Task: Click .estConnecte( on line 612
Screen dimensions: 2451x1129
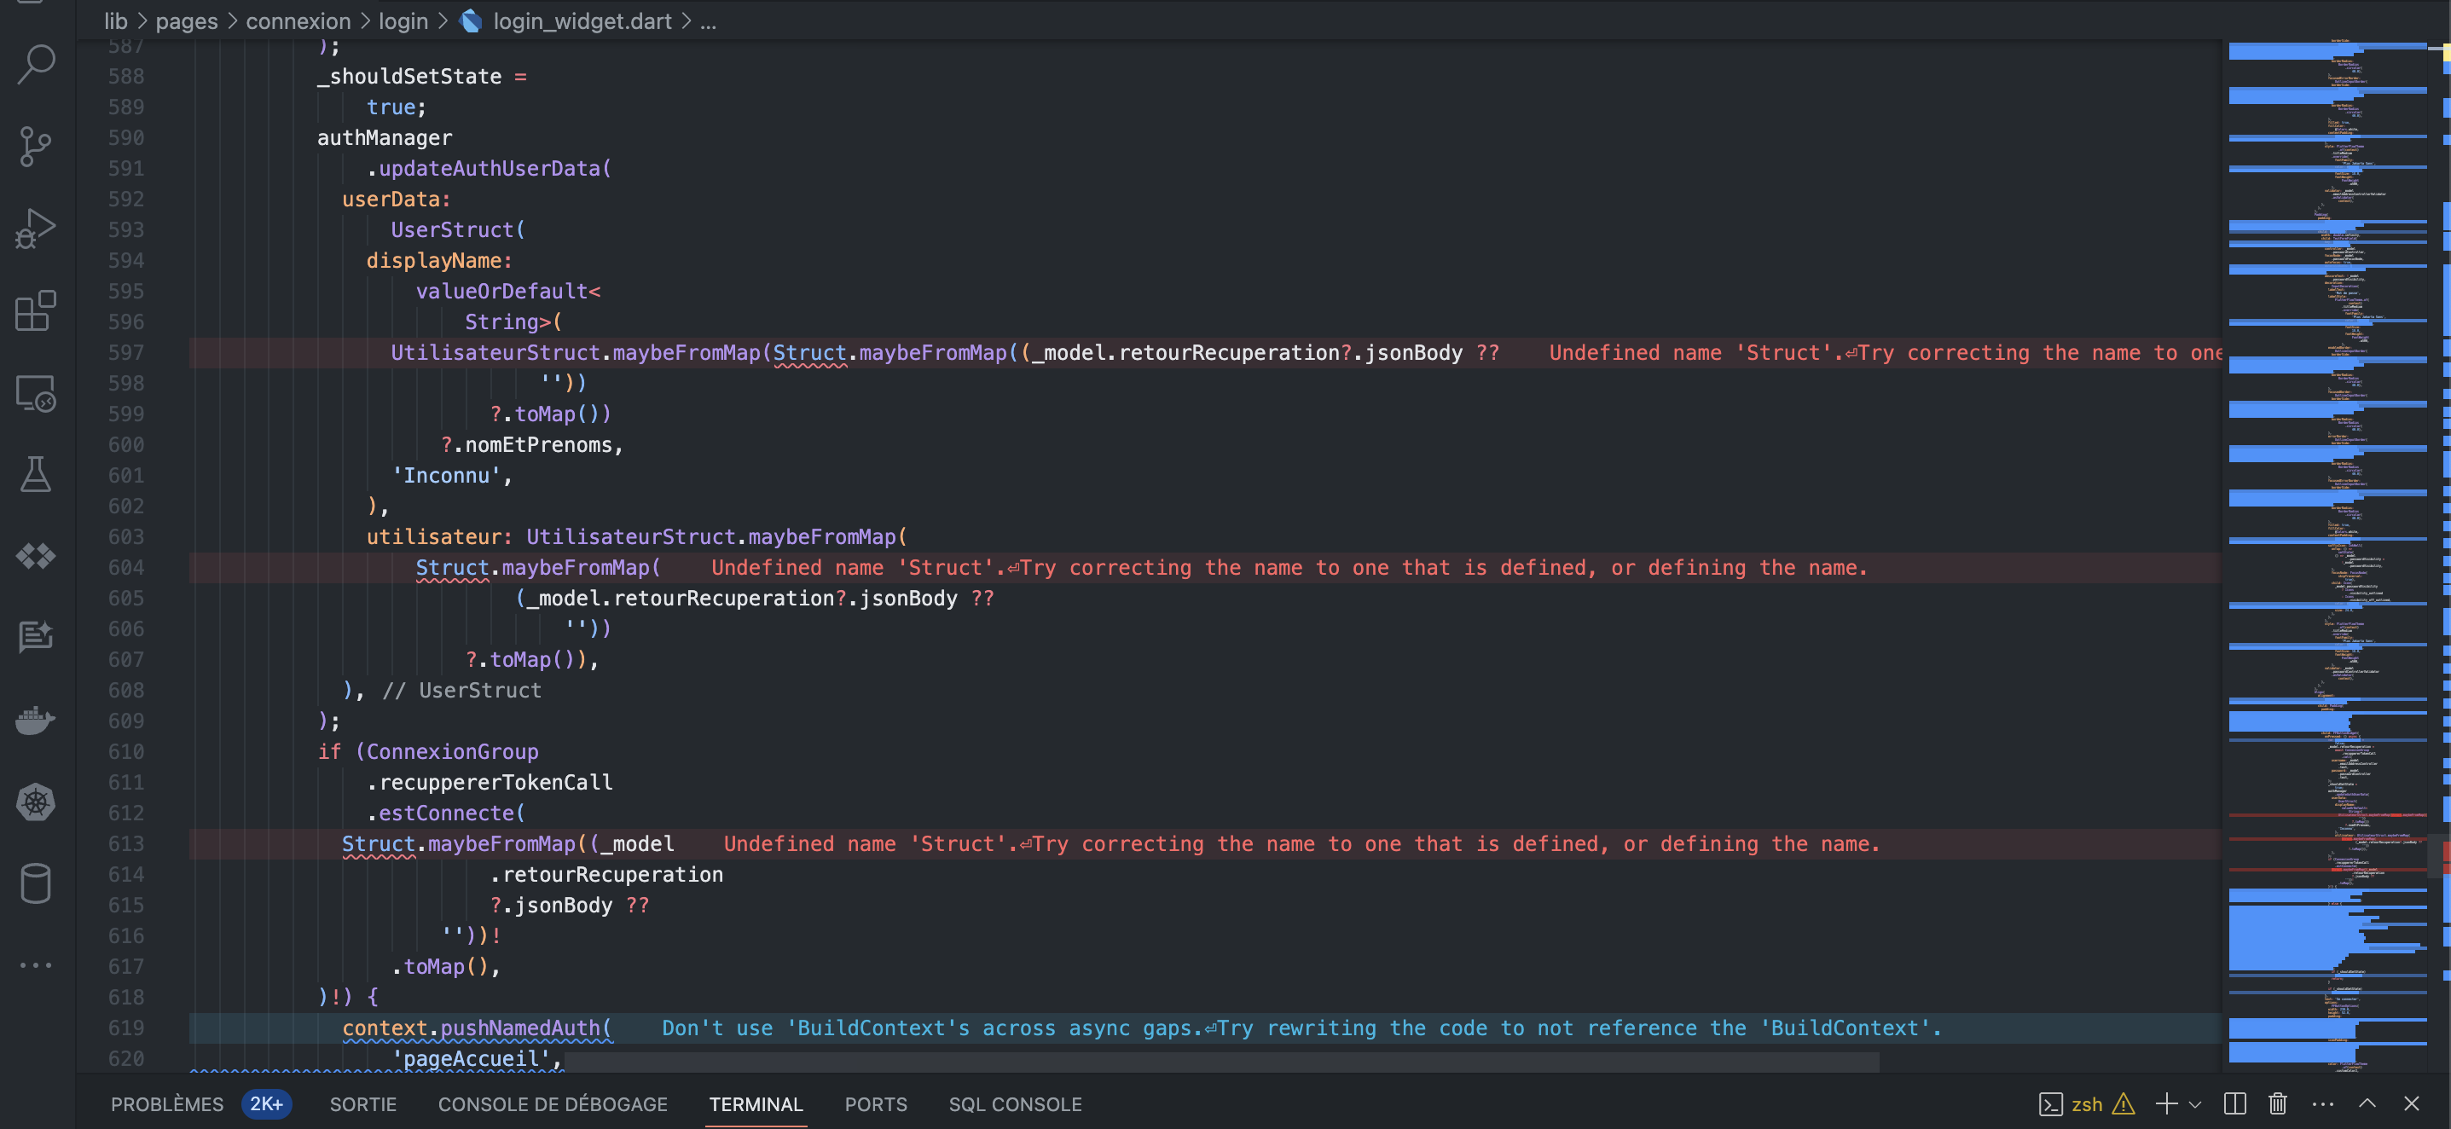Action: [x=445, y=813]
